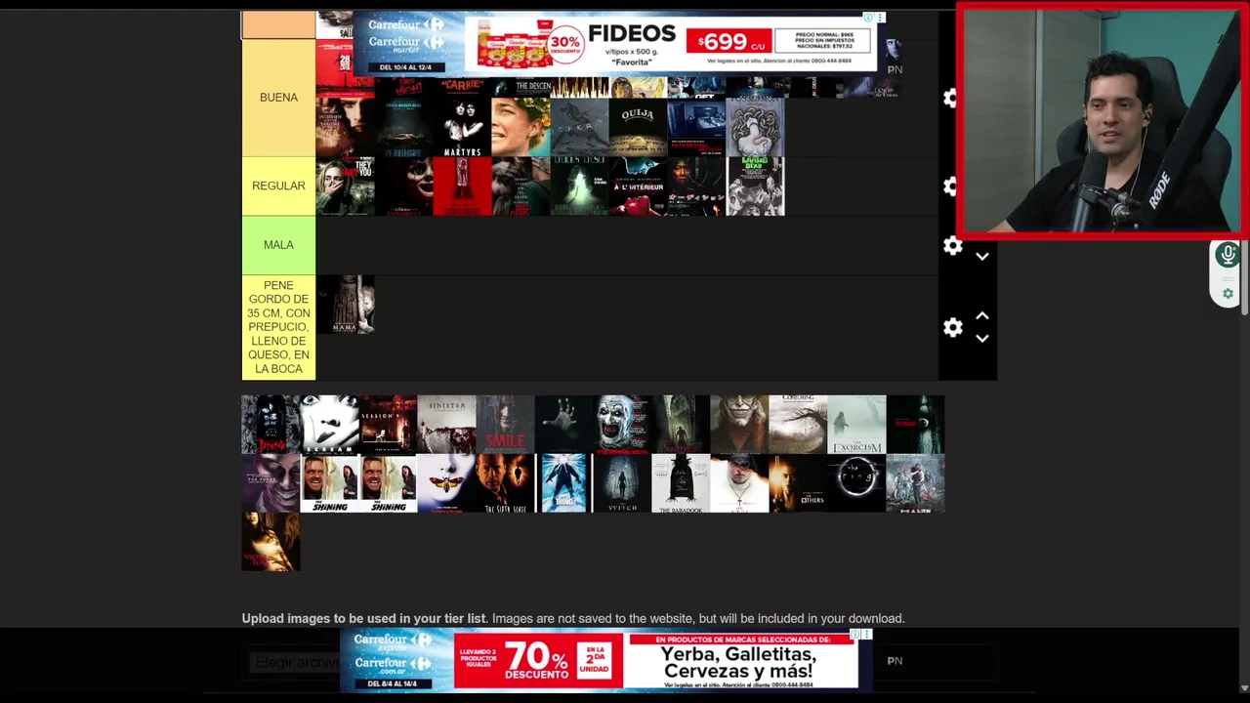
Task: Click the info icon on the Fideos ad
Action: [868, 18]
